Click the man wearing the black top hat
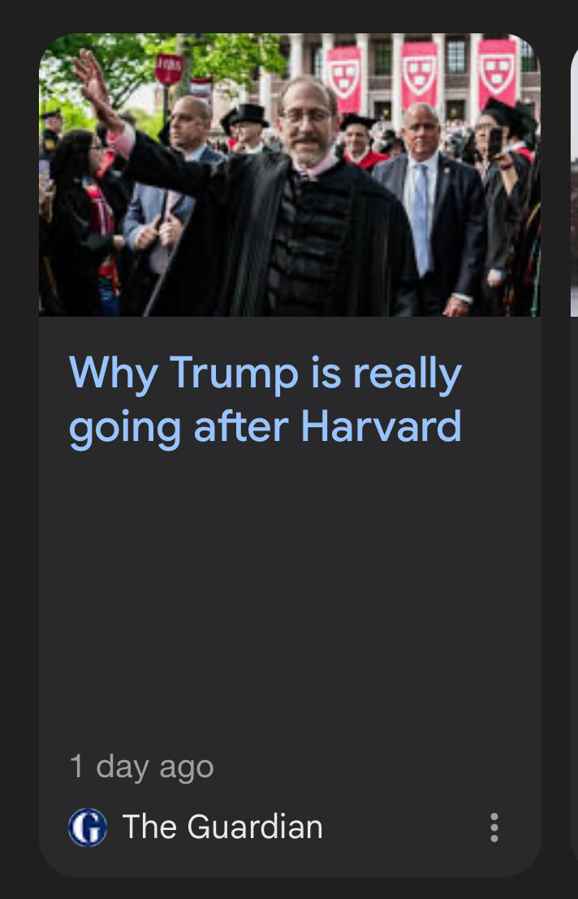The image size is (578, 899). click(248, 128)
